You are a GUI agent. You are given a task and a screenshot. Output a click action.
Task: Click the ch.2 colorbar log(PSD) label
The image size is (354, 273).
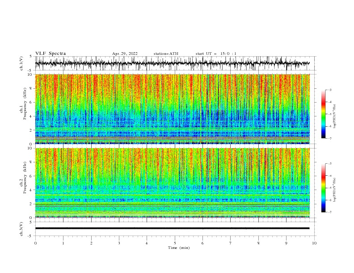[334, 190]
